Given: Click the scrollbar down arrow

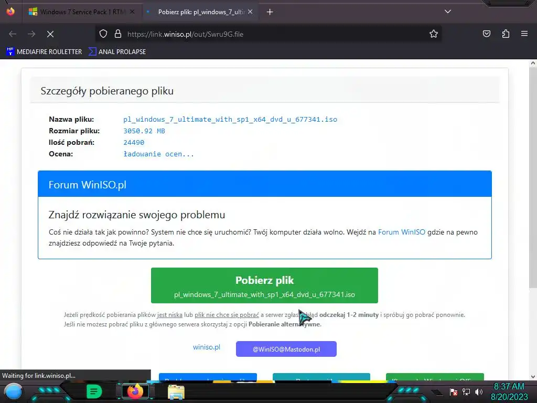Looking at the screenshot, I should (x=533, y=377).
